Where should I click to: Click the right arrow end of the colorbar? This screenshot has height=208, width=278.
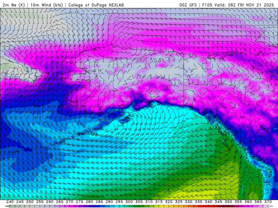[x=271, y=206]
